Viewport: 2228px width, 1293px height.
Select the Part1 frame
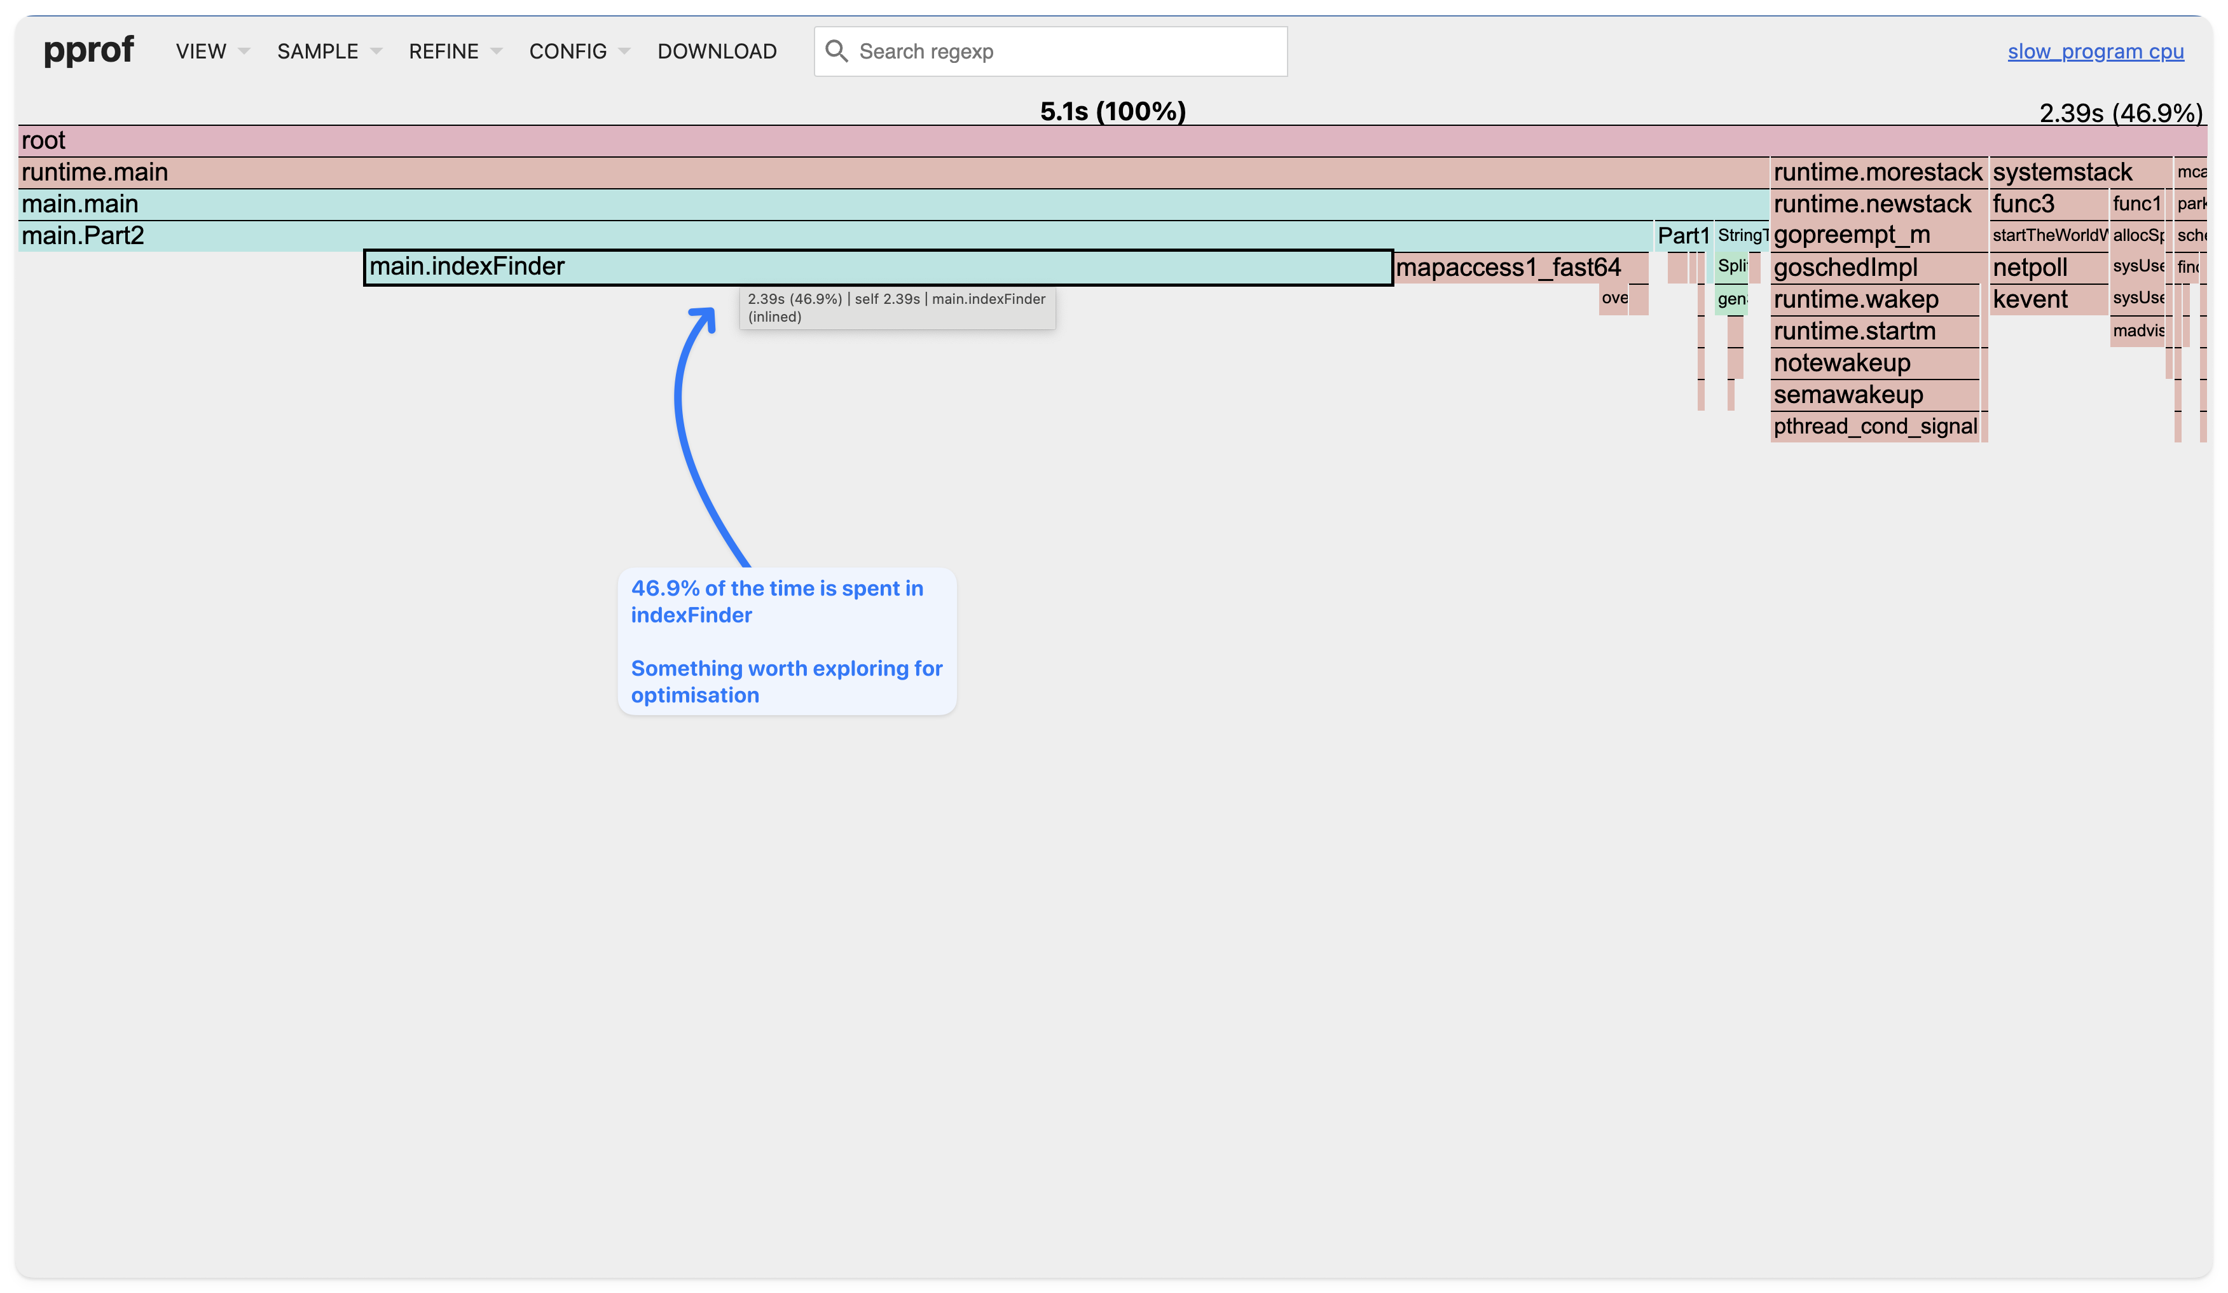click(x=1683, y=236)
